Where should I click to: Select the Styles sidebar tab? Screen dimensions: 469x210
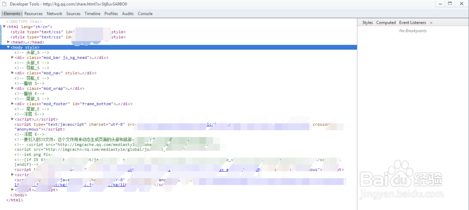point(368,22)
